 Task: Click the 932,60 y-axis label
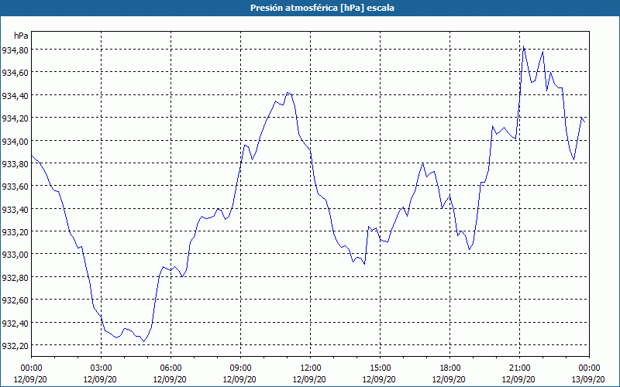click(x=14, y=300)
